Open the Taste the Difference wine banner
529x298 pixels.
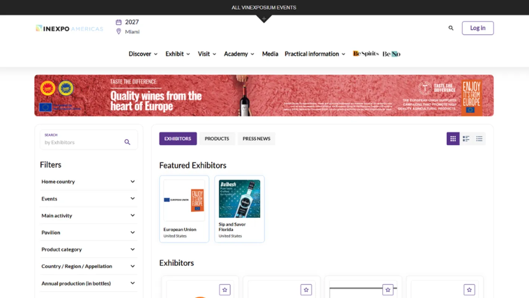(264, 96)
